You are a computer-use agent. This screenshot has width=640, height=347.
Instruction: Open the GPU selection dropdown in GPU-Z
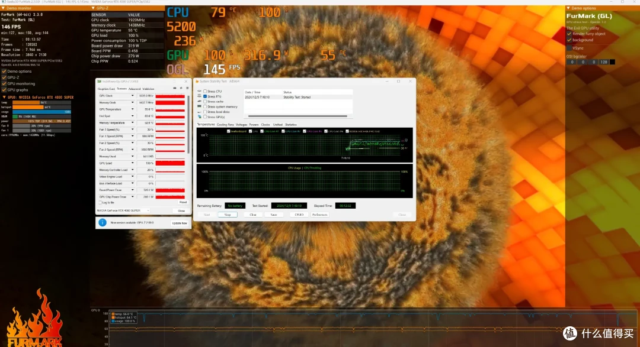click(123, 210)
